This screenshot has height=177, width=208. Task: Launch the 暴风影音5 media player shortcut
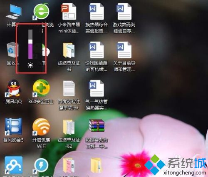tap(13, 127)
